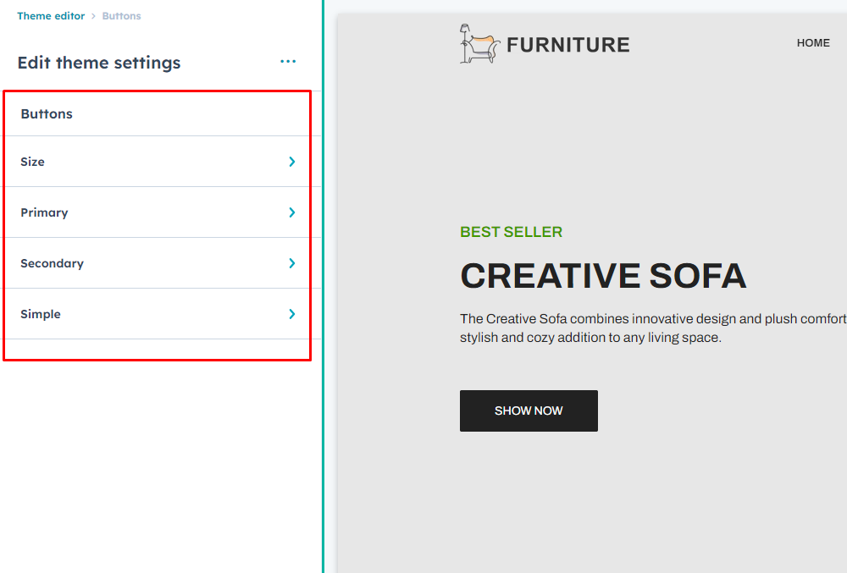
Task: Click the sofa and lamp logo icon
Action: click(x=479, y=44)
